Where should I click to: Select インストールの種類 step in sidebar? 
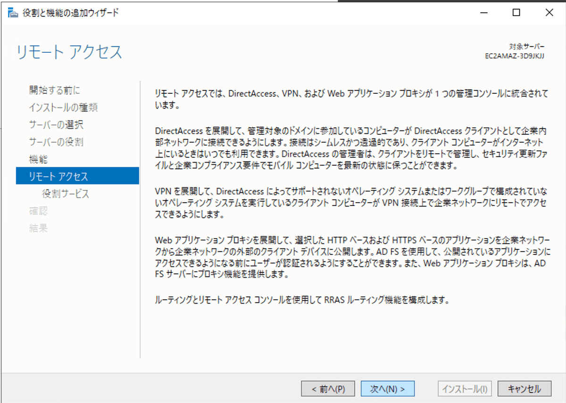coord(63,107)
